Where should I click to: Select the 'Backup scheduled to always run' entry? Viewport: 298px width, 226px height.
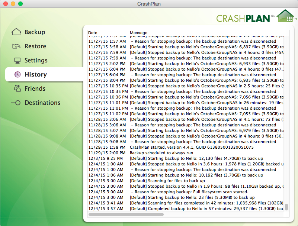(186, 153)
